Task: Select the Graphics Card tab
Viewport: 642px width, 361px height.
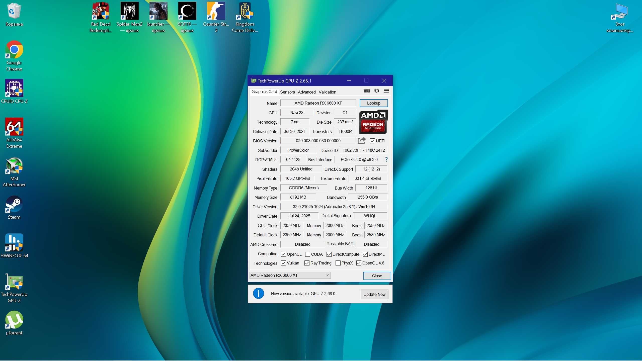Action: pos(264,92)
